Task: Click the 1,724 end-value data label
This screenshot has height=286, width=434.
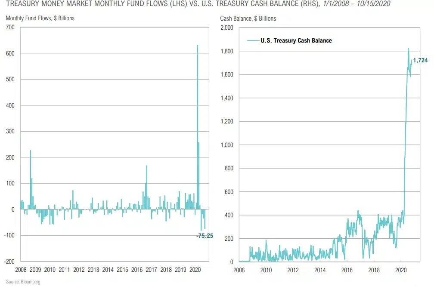Action: [x=420, y=60]
